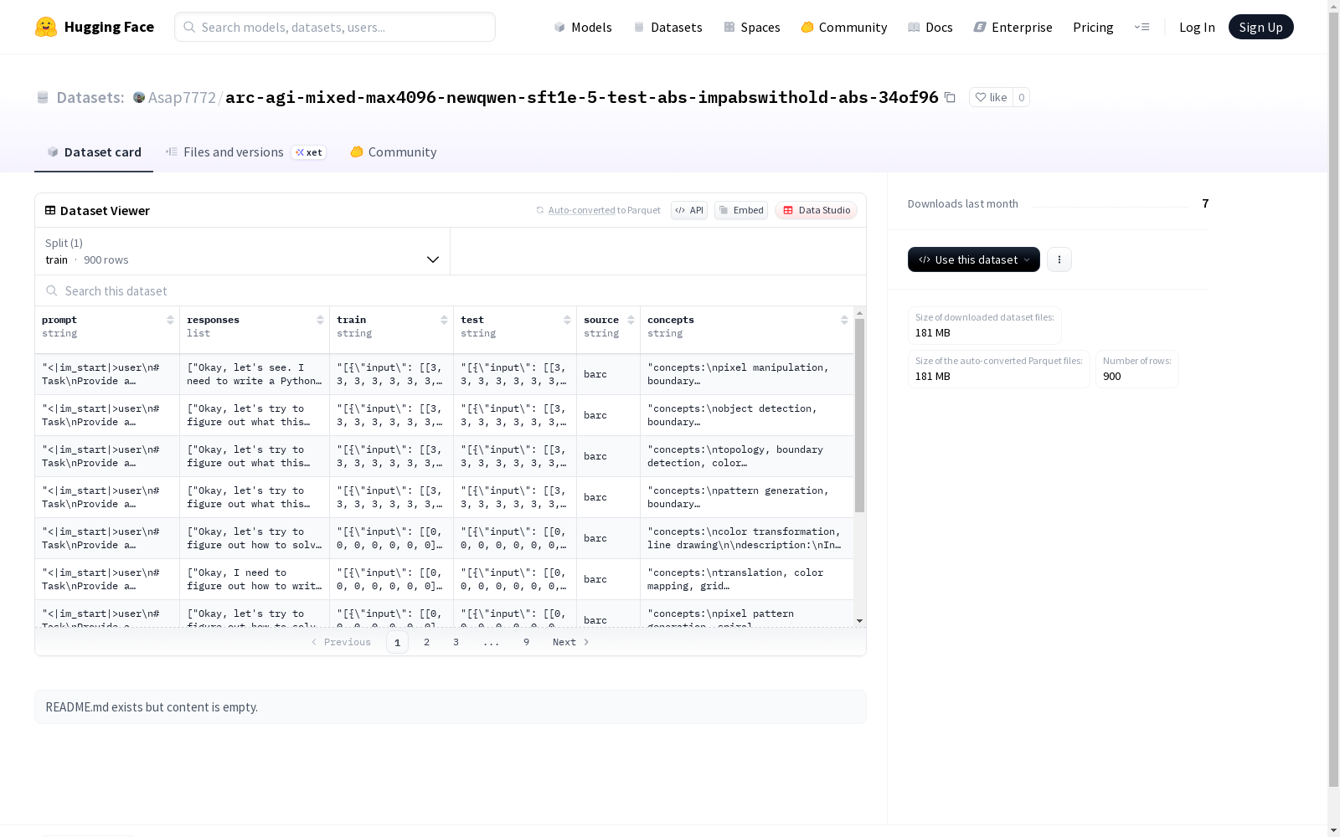Sort the concepts column with arrows
The height and width of the screenshot is (837, 1340).
click(x=844, y=320)
